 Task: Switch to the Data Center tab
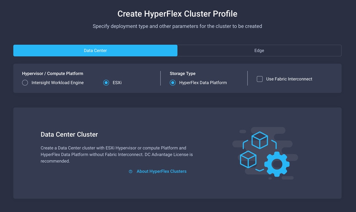[95, 51]
